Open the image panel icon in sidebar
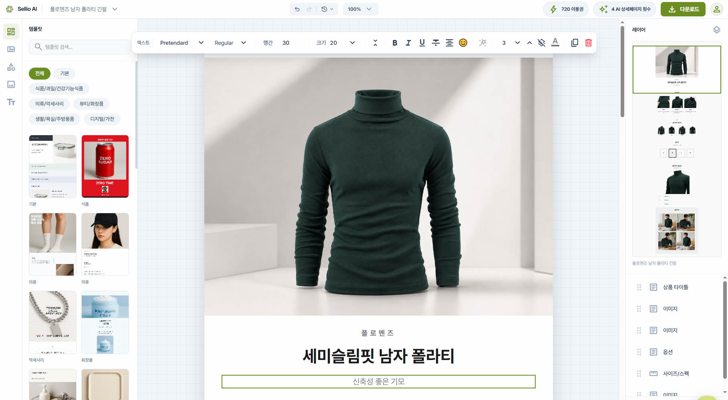The image size is (728, 400). coord(11,84)
